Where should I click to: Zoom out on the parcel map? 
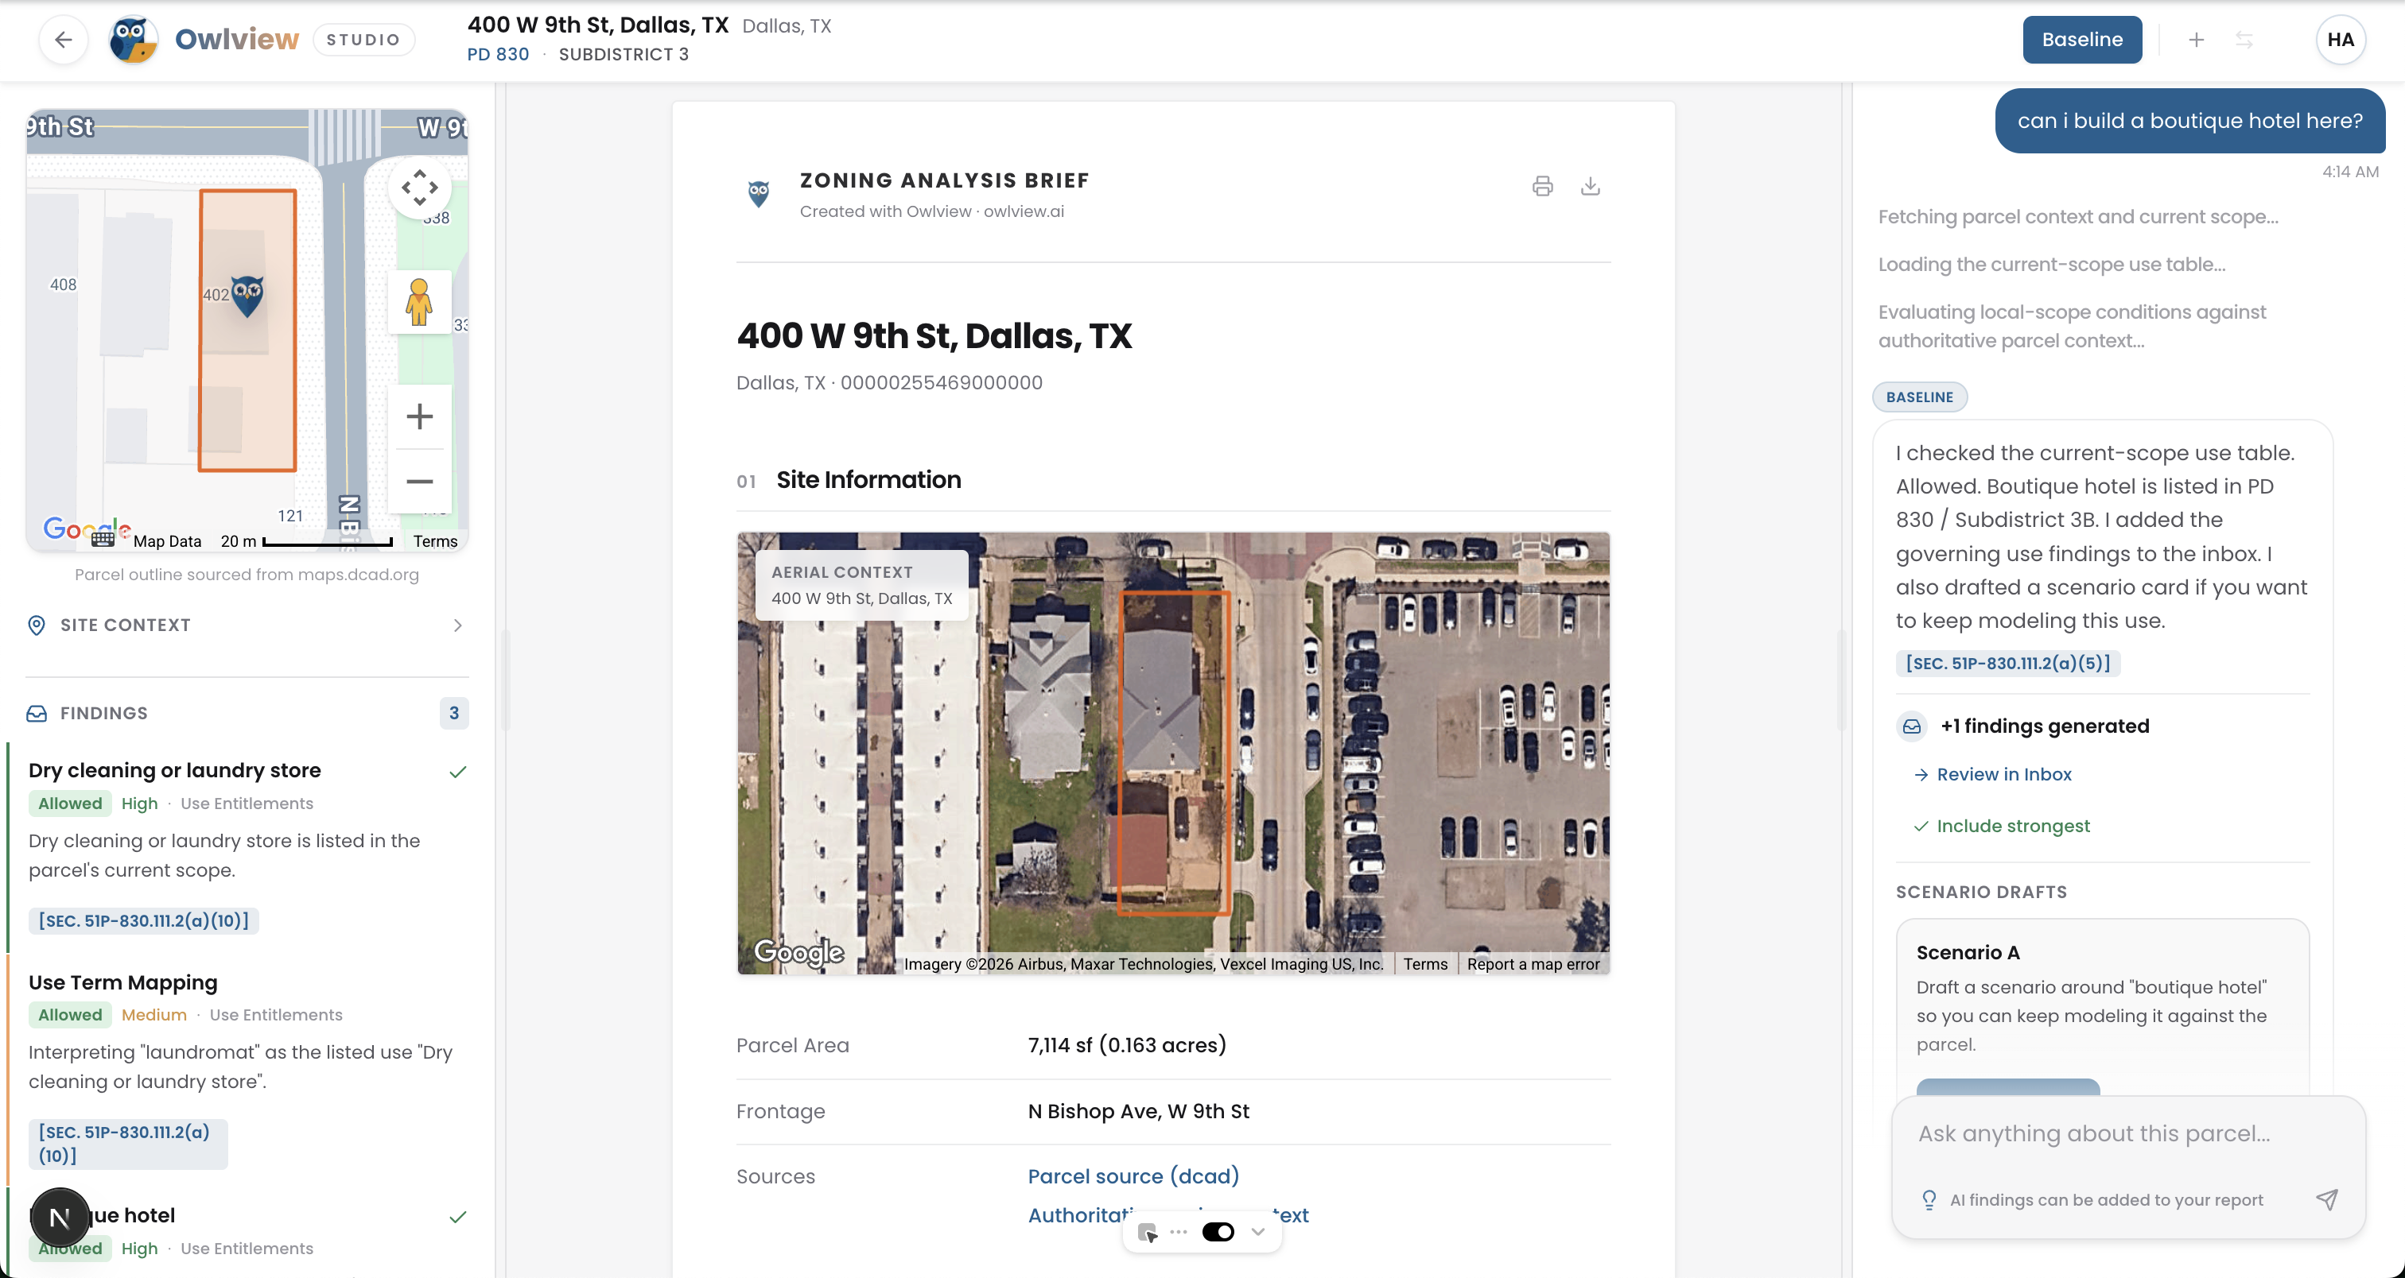tap(419, 482)
